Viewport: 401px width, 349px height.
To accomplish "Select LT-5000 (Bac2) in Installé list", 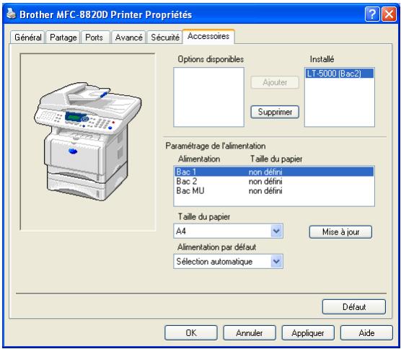I will pos(340,74).
